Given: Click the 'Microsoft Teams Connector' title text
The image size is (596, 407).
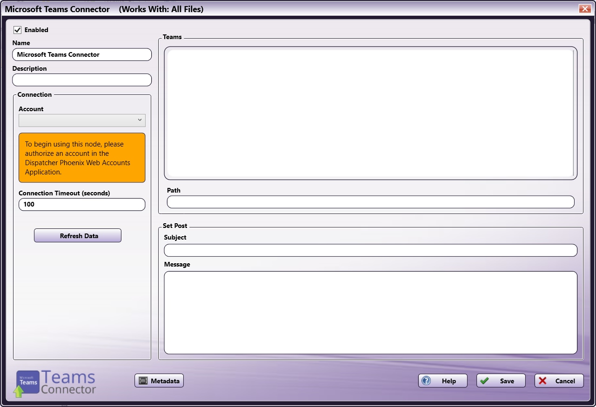Looking at the screenshot, I should point(57,9).
